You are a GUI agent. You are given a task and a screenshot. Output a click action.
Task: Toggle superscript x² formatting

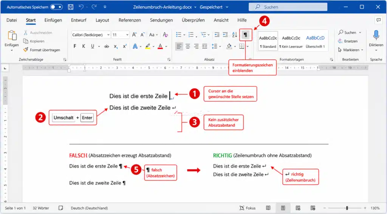click(125, 46)
